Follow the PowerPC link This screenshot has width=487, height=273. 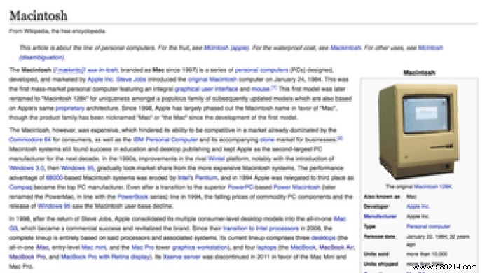[x=241, y=187]
